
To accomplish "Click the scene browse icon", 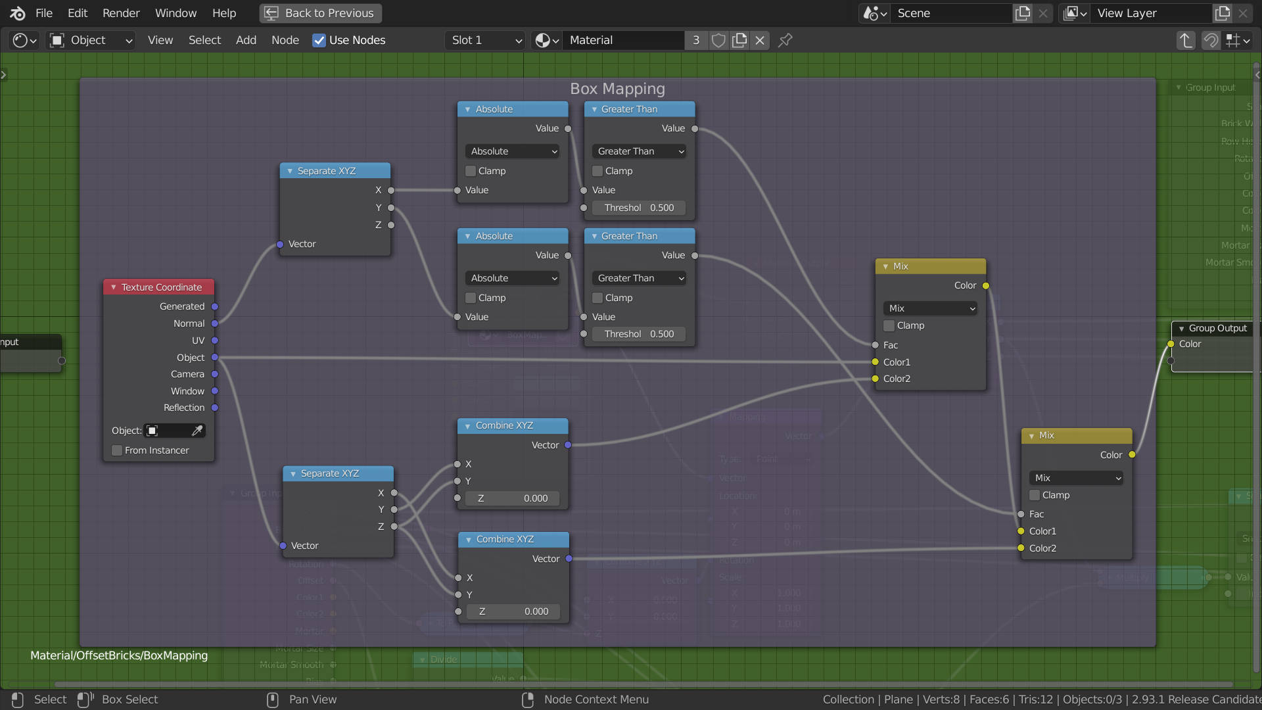I will (x=875, y=13).
